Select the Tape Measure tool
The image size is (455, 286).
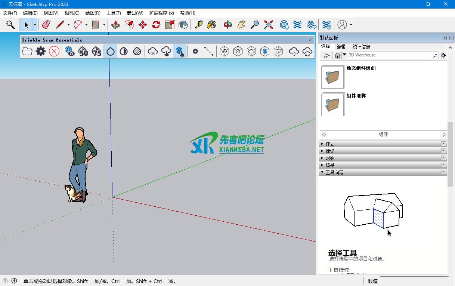point(199,25)
